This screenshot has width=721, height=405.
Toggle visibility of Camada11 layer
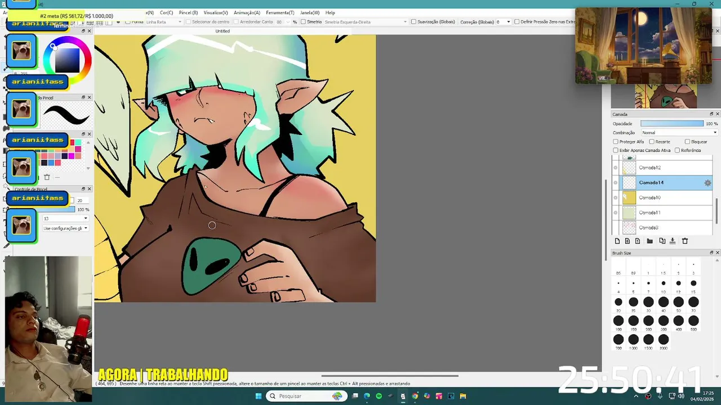(616, 213)
